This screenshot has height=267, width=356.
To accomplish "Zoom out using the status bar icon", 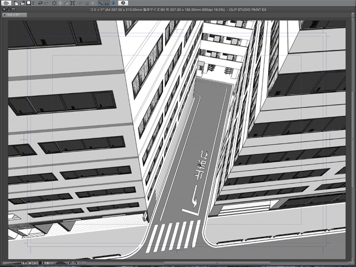I will pos(30,263).
